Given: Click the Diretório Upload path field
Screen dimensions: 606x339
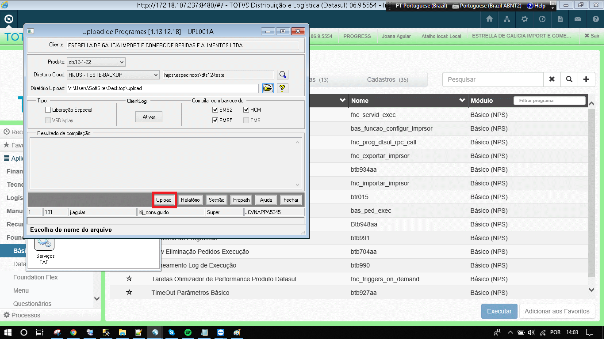Looking at the screenshot, I should [x=162, y=88].
